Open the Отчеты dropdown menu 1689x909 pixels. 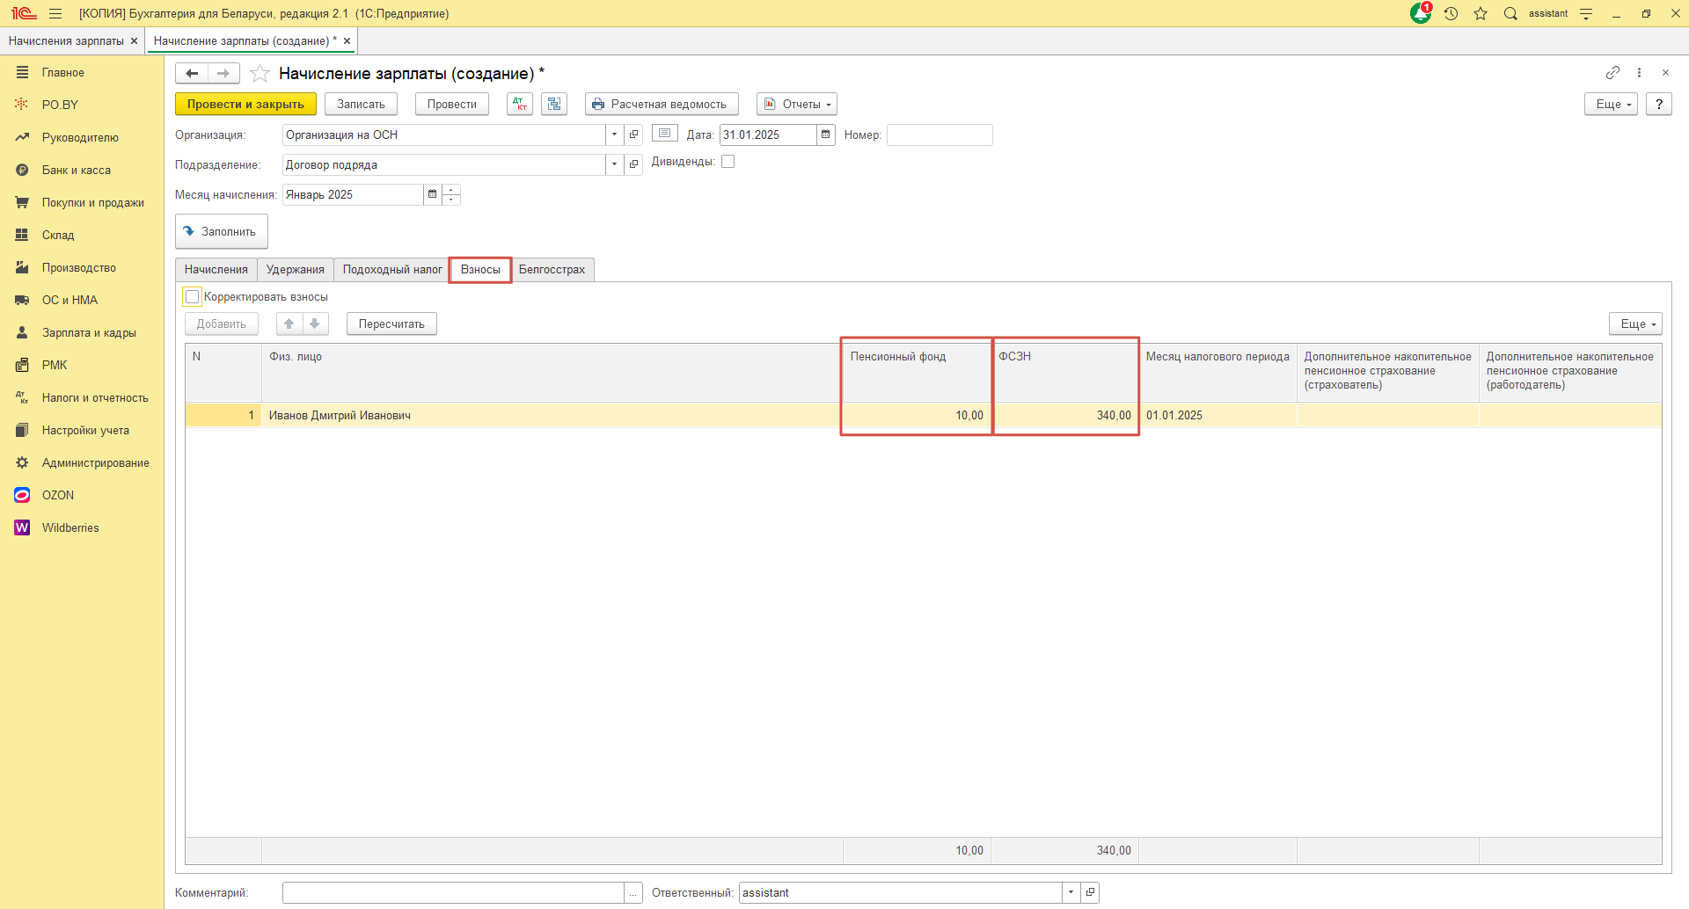click(x=797, y=104)
